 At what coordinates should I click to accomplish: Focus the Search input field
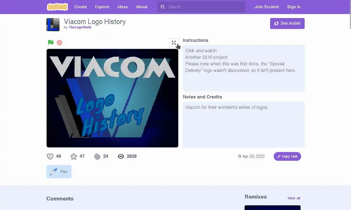pyautogui.click(x=201, y=7)
